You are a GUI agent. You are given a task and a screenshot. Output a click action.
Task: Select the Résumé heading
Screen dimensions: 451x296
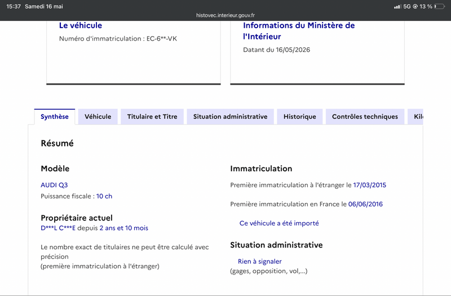(58, 143)
